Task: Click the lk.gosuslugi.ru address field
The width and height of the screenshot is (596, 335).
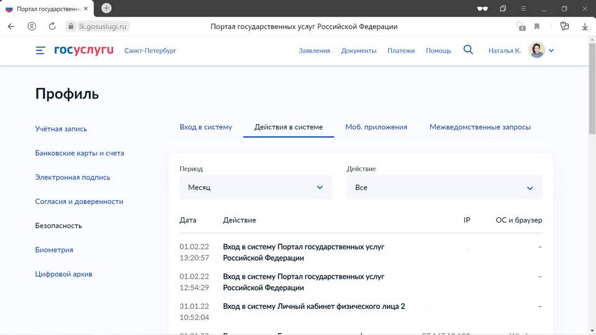Action: (102, 26)
